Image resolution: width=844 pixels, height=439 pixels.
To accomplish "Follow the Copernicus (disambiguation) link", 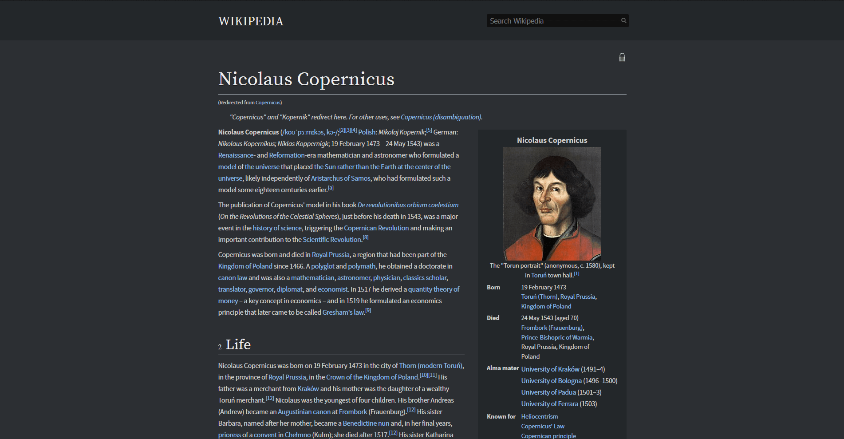I will pyautogui.click(x=440, y=117).
